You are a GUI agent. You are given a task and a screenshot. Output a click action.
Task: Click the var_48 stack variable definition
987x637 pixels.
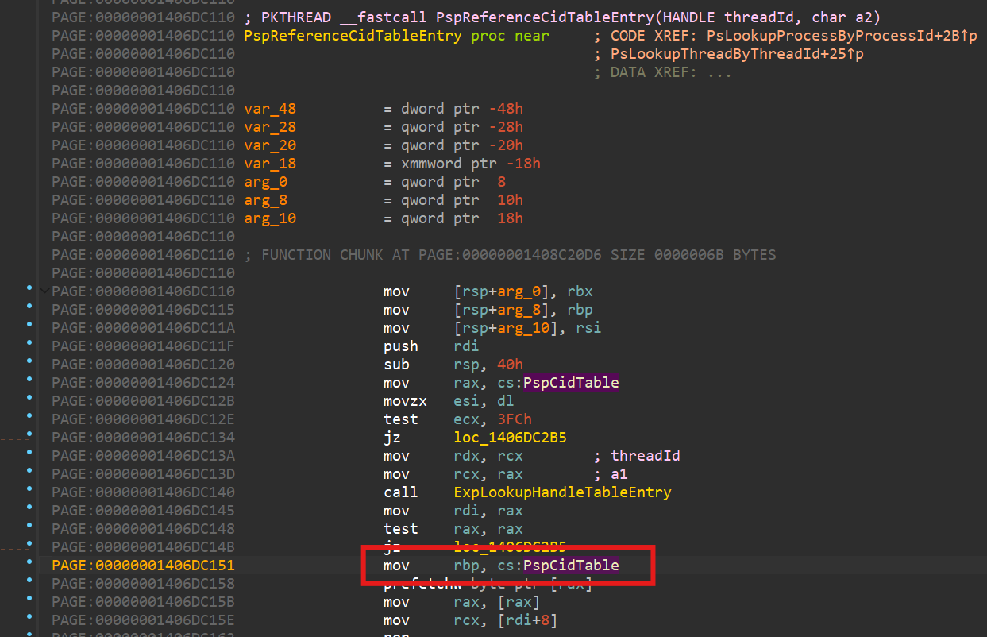270,109
